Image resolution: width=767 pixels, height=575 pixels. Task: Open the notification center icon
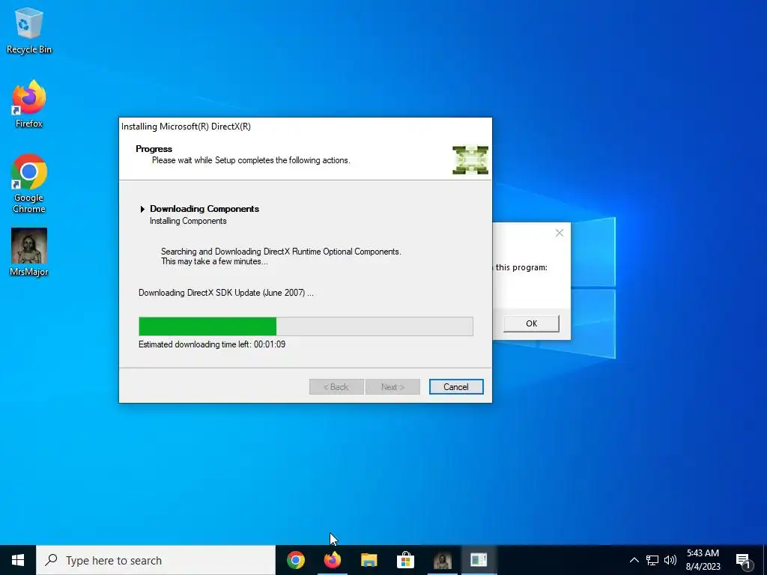tap(744, 560)
